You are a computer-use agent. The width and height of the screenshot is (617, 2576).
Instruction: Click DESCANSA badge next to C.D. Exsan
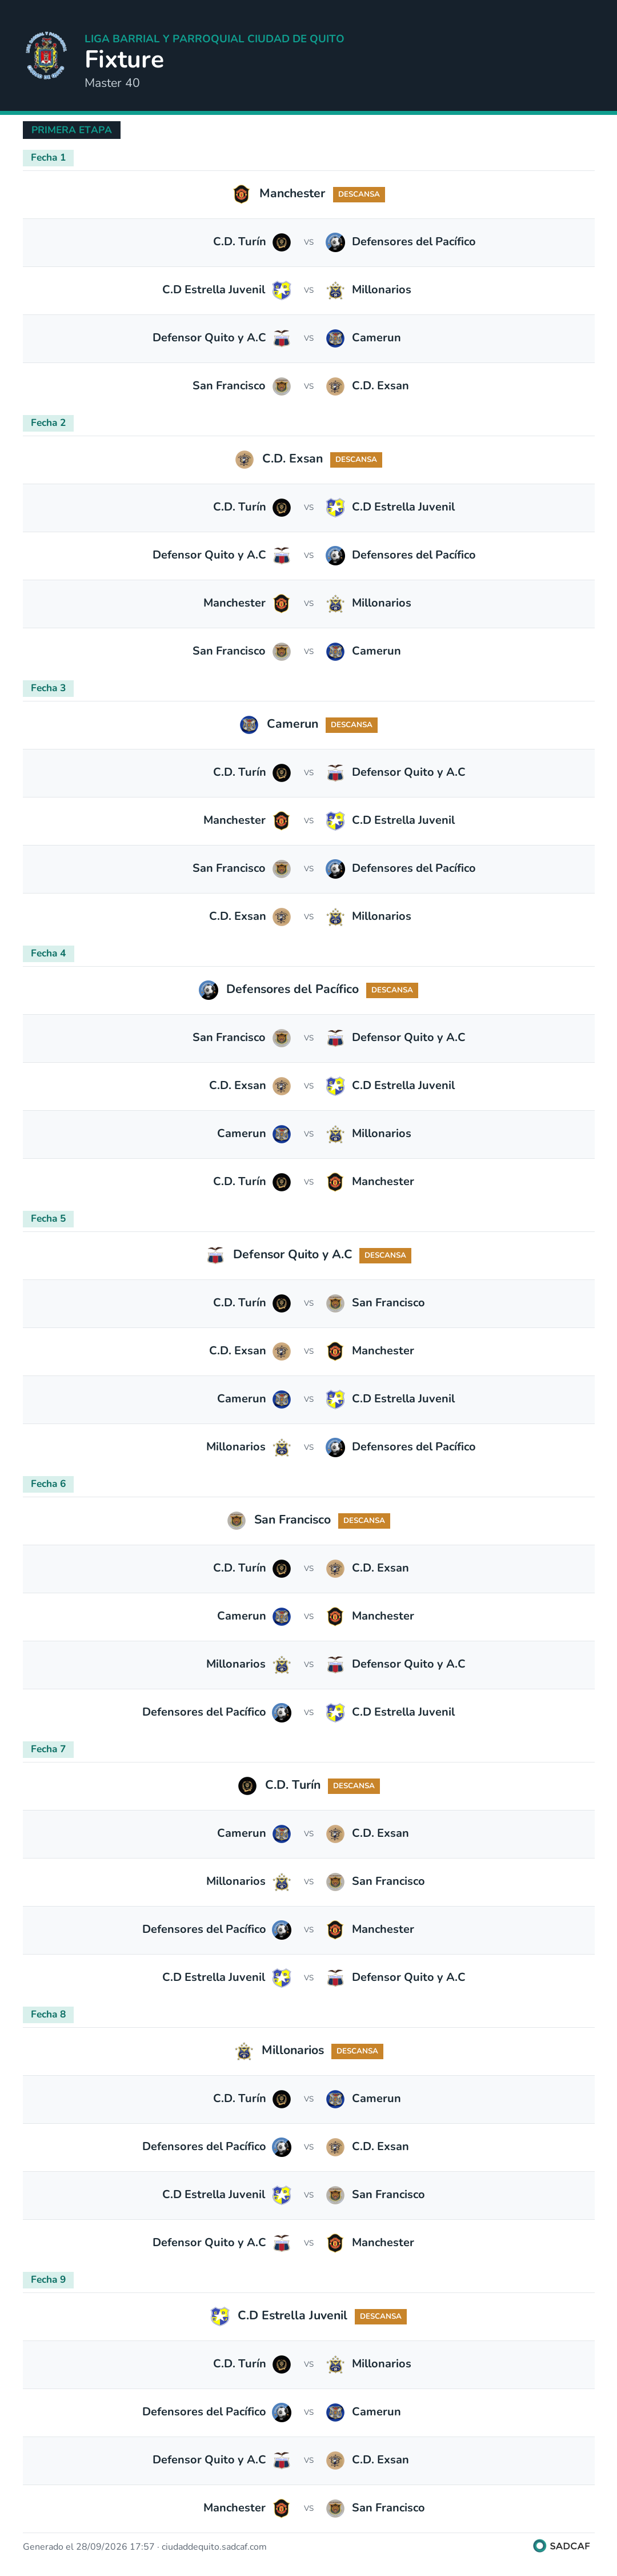(x=356, y=460)
